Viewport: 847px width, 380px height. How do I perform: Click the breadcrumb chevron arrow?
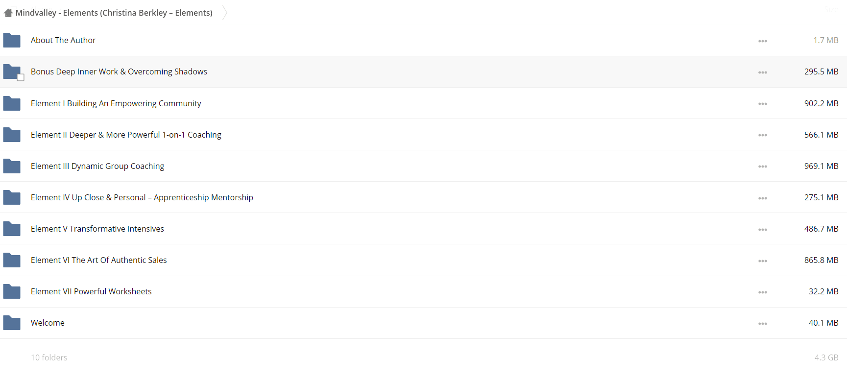coord(225,13)
